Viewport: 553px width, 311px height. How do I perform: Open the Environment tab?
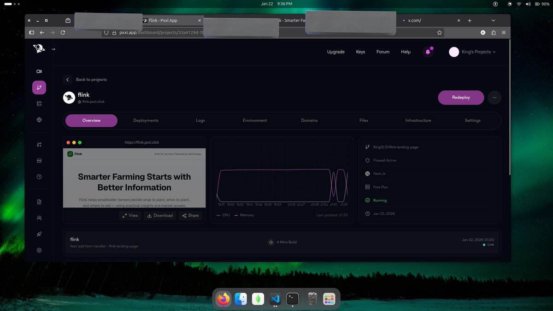tap(255, 121)
